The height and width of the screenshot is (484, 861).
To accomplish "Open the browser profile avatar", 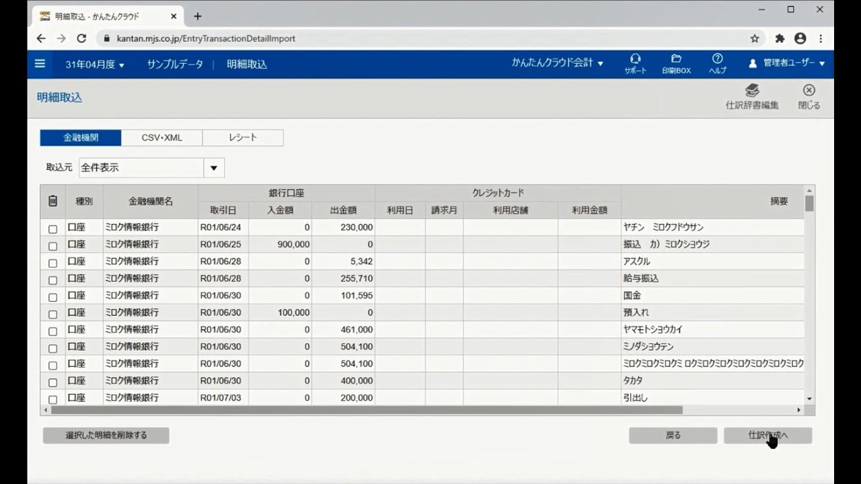I will point(800,38).
